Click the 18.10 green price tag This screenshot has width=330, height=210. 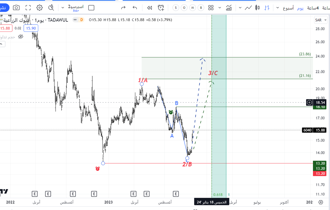click(320, 107)
